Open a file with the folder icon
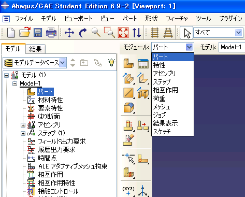 click(25, 32)
